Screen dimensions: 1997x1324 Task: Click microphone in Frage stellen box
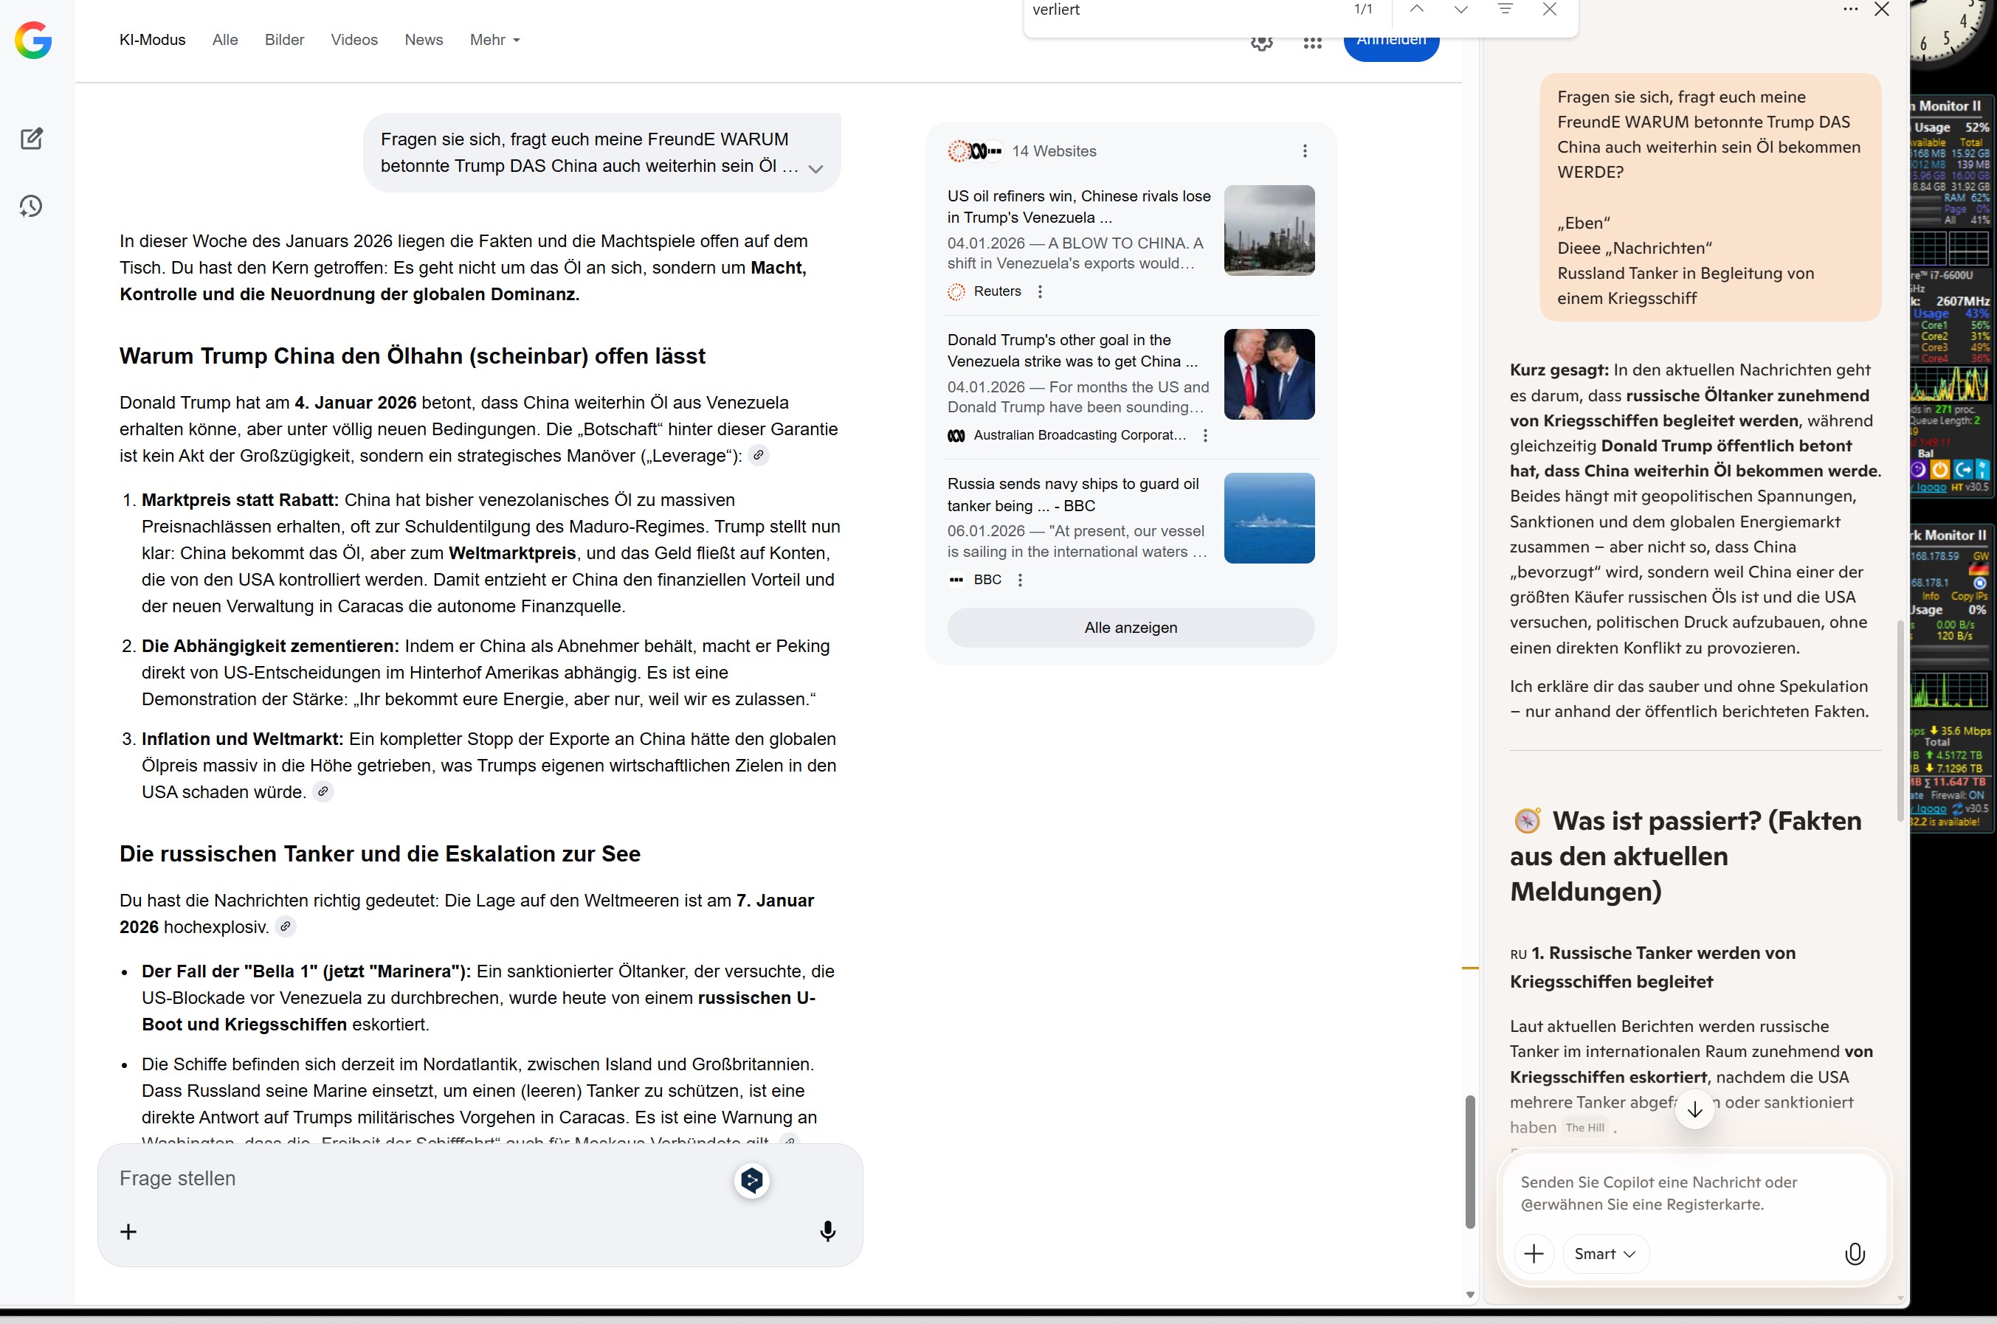[827, 1231]
